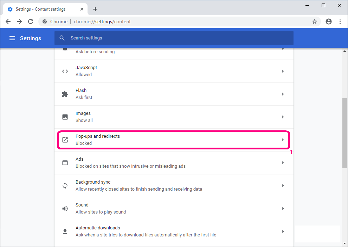
Task: Click the page's vertical scrollbar thumb
Action: [345, 134]
